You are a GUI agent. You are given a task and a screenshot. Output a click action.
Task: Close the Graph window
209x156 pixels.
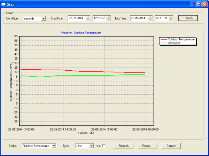204,5
